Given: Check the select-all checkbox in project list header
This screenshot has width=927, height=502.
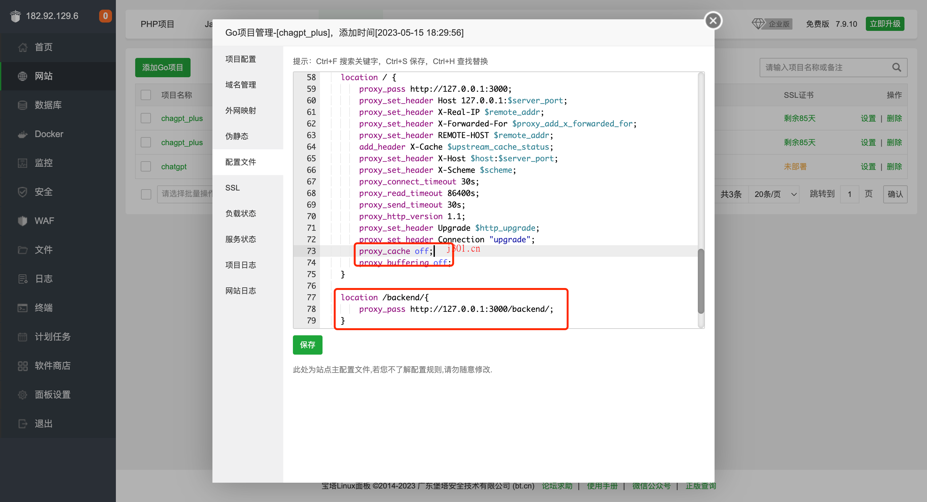Looking at the screenshot, I should (146, 95).
